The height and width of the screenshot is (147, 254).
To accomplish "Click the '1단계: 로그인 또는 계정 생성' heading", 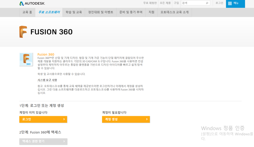I will [42, 106].
